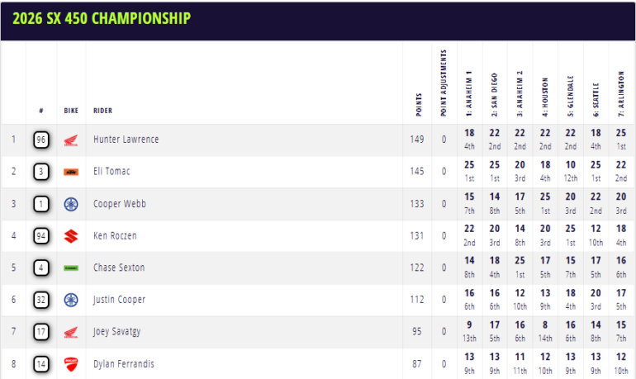
Task: Click Justin Cooper's Yamaha bike logo
Action: (71, 300)
